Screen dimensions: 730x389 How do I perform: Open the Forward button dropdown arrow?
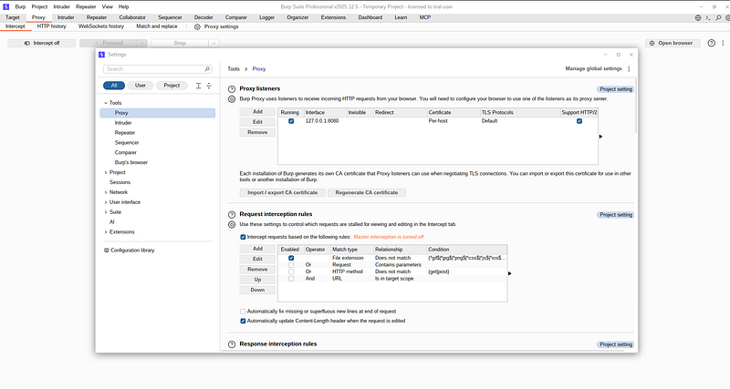(142, 43)
